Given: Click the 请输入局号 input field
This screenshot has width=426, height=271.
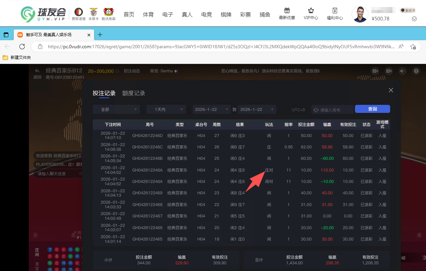Looking at the screenshot, I should [333, 109].
